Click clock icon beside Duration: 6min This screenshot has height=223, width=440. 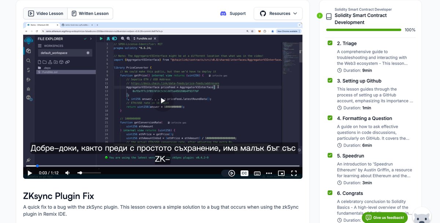(340, 145)
